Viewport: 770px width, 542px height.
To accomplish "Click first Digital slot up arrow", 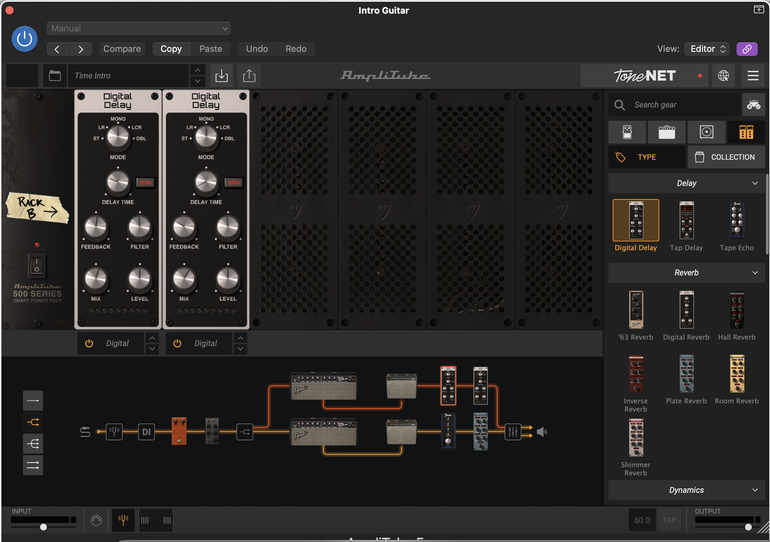I will (152, 338).
